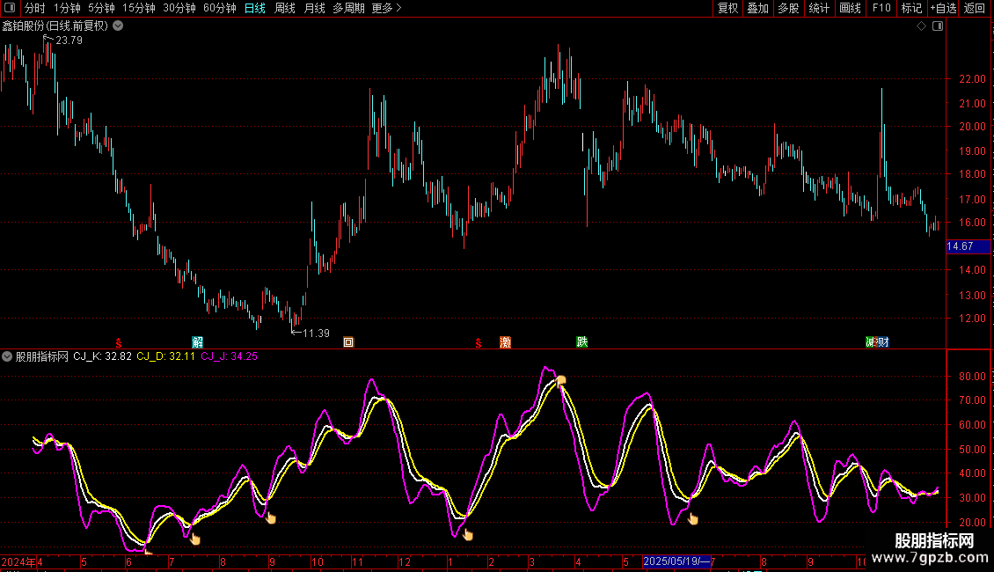The image size is (994, 572).
Task: Click the orange 回 event marker
Action: (x=348, y=342)
